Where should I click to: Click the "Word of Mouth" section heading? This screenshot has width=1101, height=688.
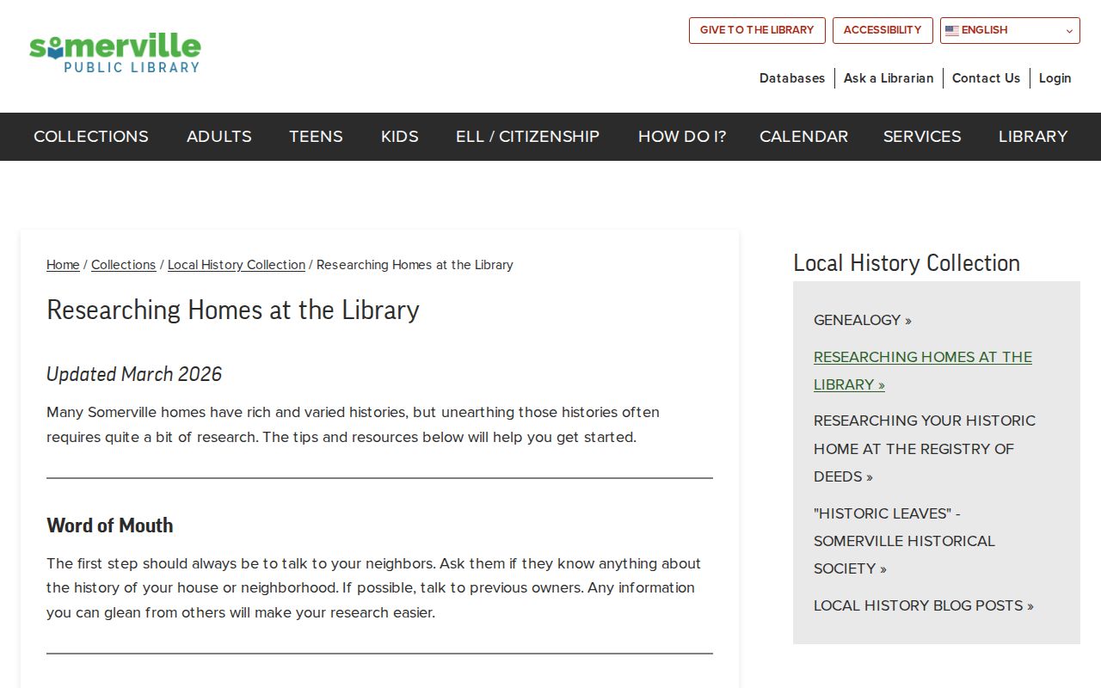point(110,525)
